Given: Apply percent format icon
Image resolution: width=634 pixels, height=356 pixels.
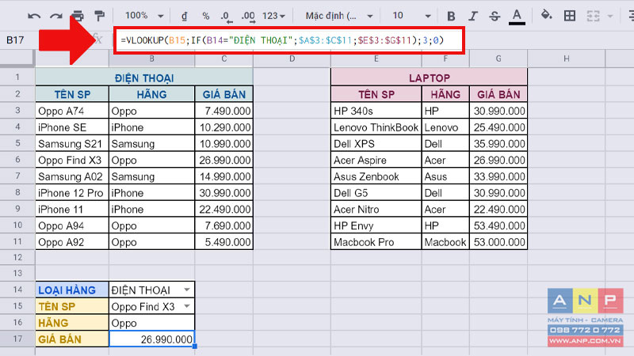Looking at the screenshot, I should (206, 16).
